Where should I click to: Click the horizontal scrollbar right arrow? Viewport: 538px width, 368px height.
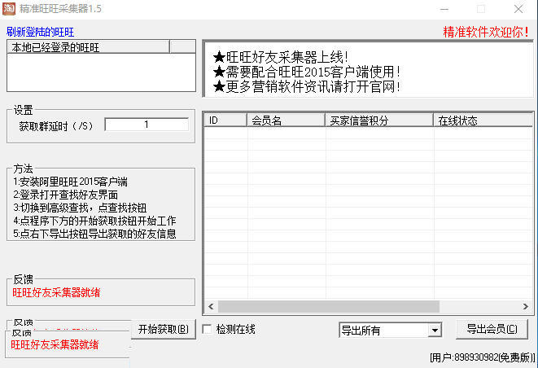[x=526, y=307]
